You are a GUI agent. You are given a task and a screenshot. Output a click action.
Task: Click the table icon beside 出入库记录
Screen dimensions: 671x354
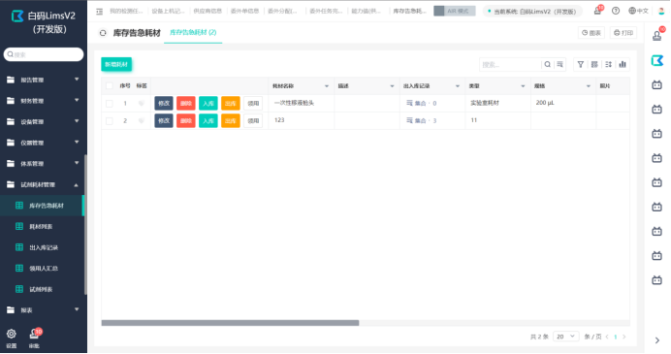pos(19,247)
